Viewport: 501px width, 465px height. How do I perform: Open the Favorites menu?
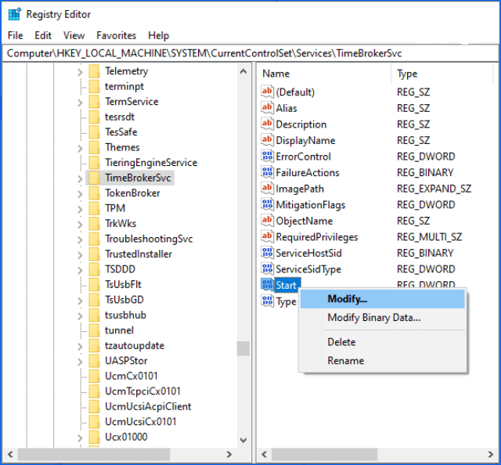(x=117, y=35)
